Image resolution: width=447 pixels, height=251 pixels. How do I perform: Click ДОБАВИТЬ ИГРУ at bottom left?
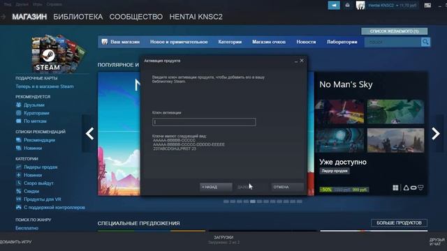tap(15, 242)
